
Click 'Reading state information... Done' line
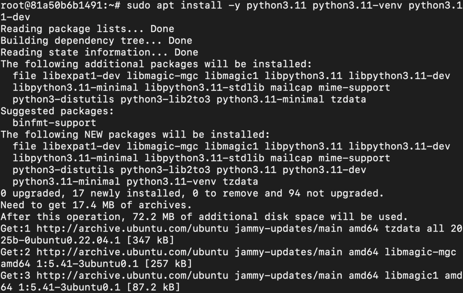[x=99, y=52]
